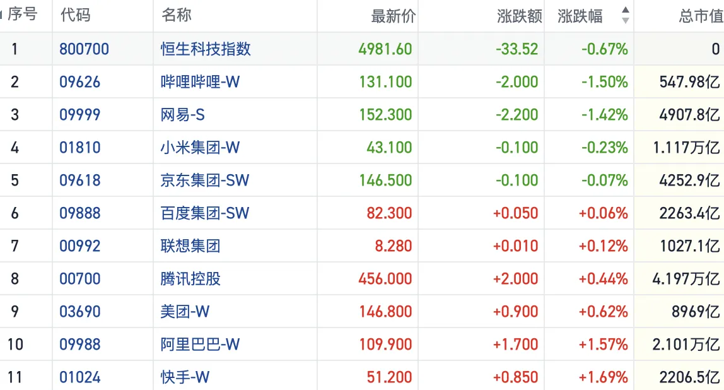
Task: Sort by 总市值 column header
Action: (x=701, y=16)
